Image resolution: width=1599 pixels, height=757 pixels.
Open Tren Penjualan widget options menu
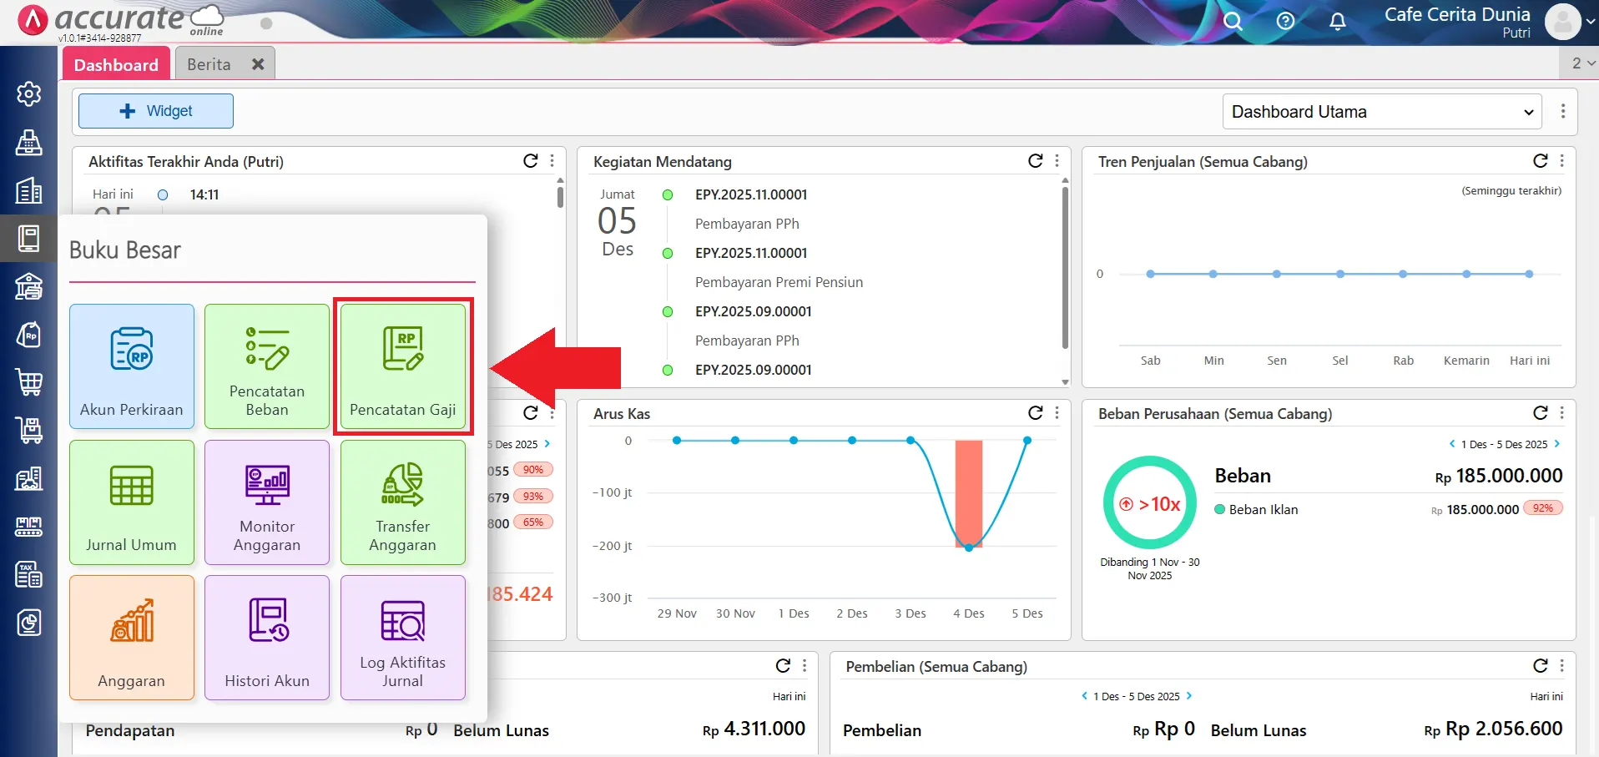point(1561,161)
